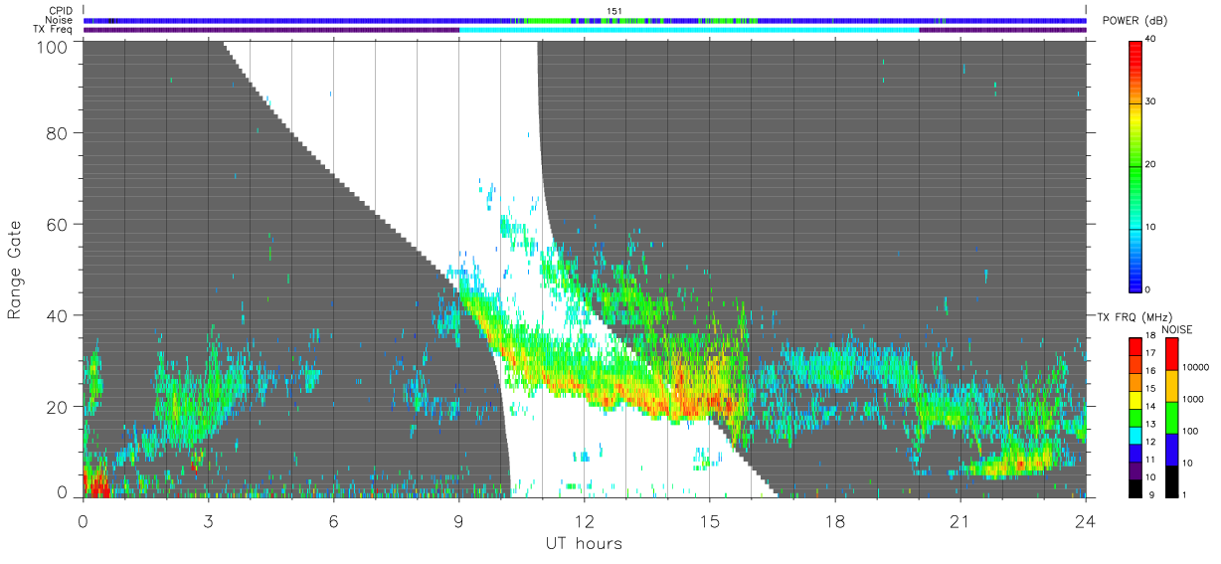Screen dimensions: 1221x564
Task: Click x-axis tick label 6
Action: point(333,520)
